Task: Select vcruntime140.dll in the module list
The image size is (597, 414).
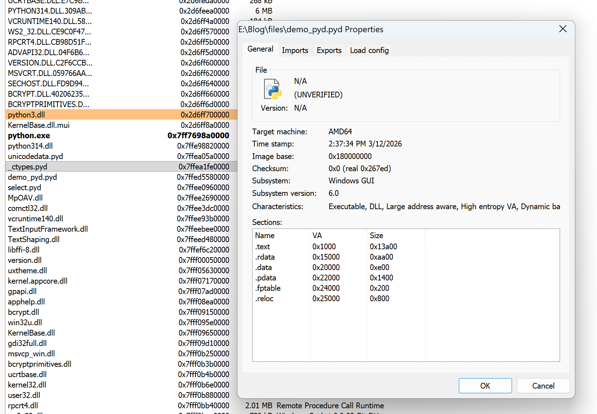Action: [x=122, y=219]
